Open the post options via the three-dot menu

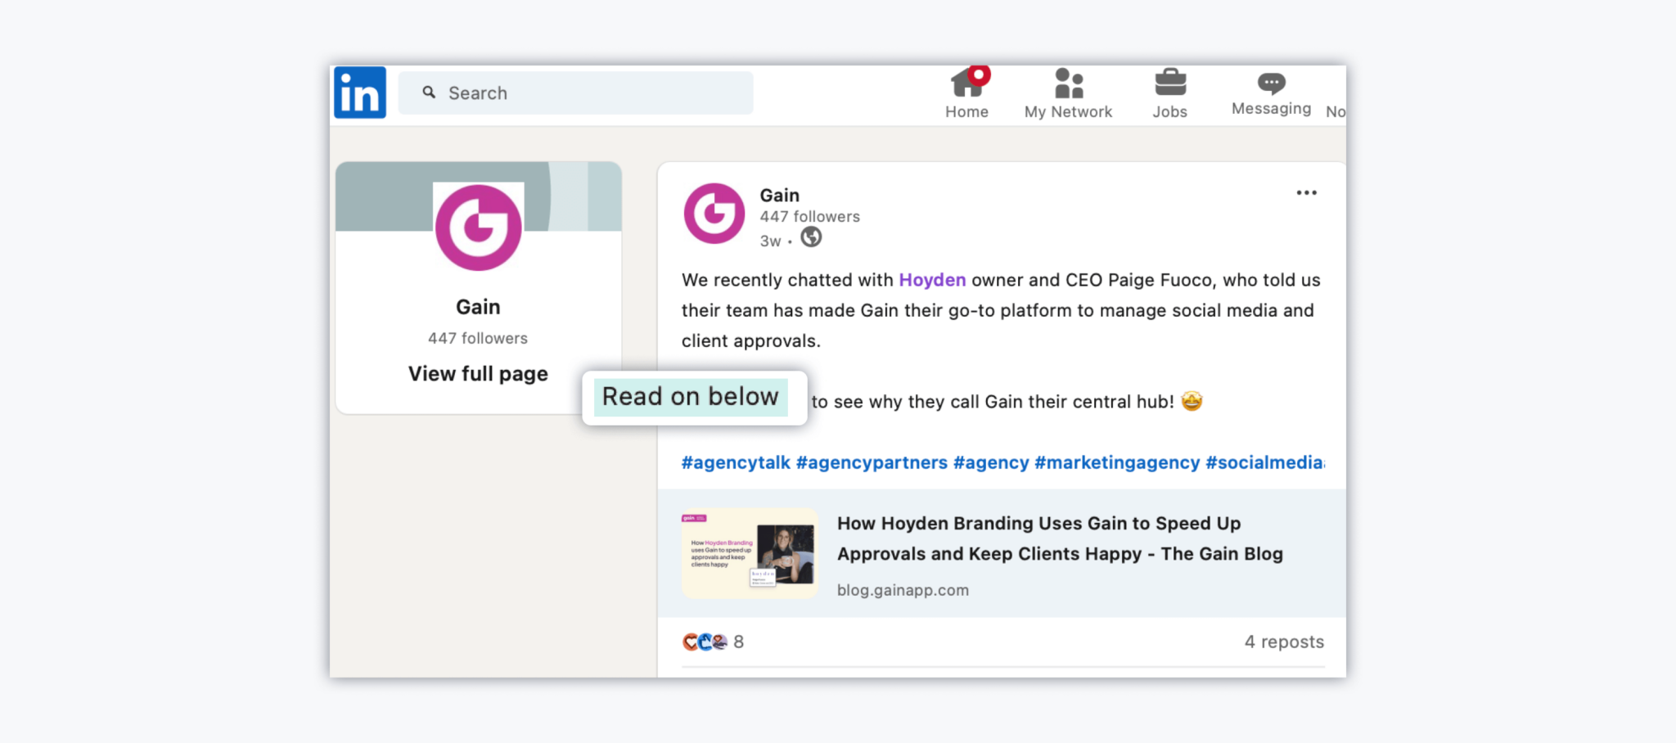tap(1306, 192)
